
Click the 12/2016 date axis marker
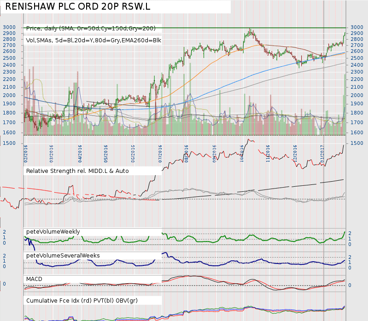(x=295, y=154)
